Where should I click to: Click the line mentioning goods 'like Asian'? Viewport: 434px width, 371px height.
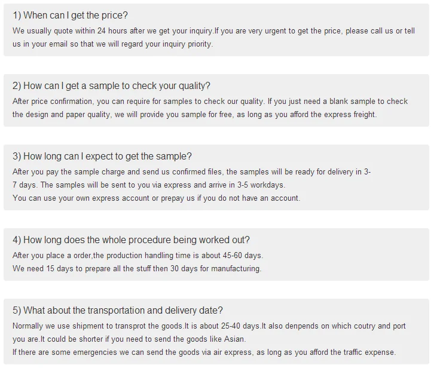129,339
